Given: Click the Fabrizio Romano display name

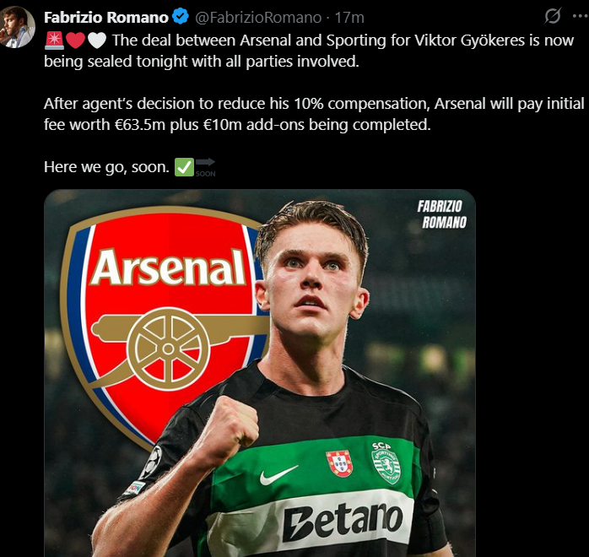Looking at the screenshot, I should [105, 17].
